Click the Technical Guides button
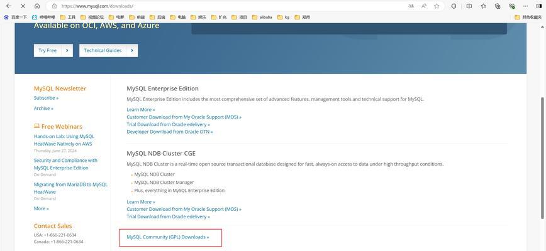 tap(108, 50)
